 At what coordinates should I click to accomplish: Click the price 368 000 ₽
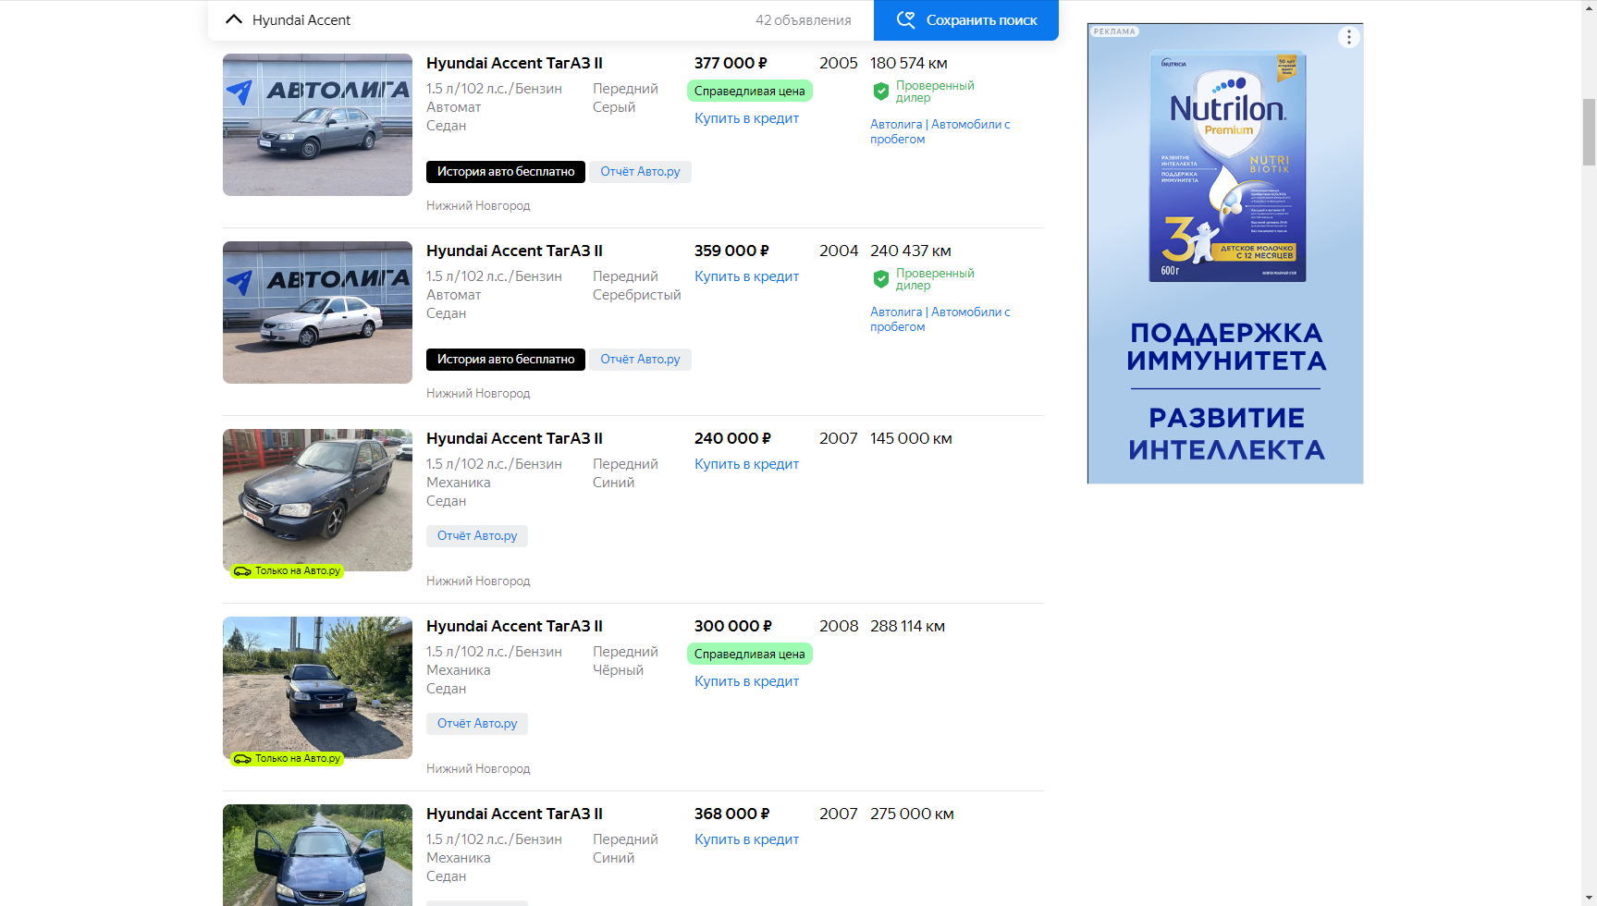click(x=732, y=814)
